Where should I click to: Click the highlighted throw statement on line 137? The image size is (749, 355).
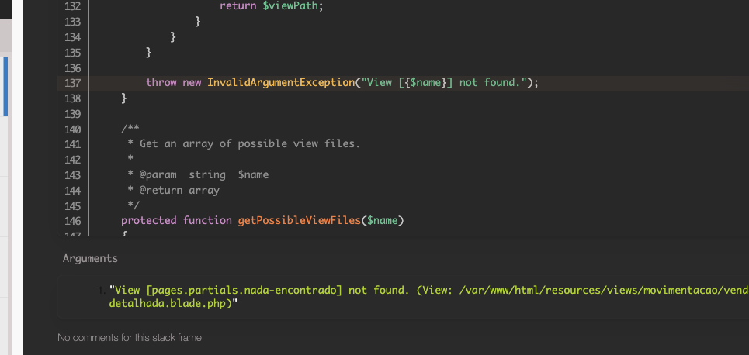[342, 83]
